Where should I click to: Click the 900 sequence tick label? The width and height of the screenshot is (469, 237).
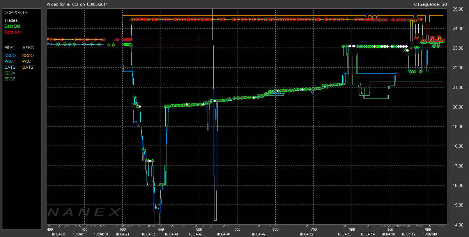[428, 230]
